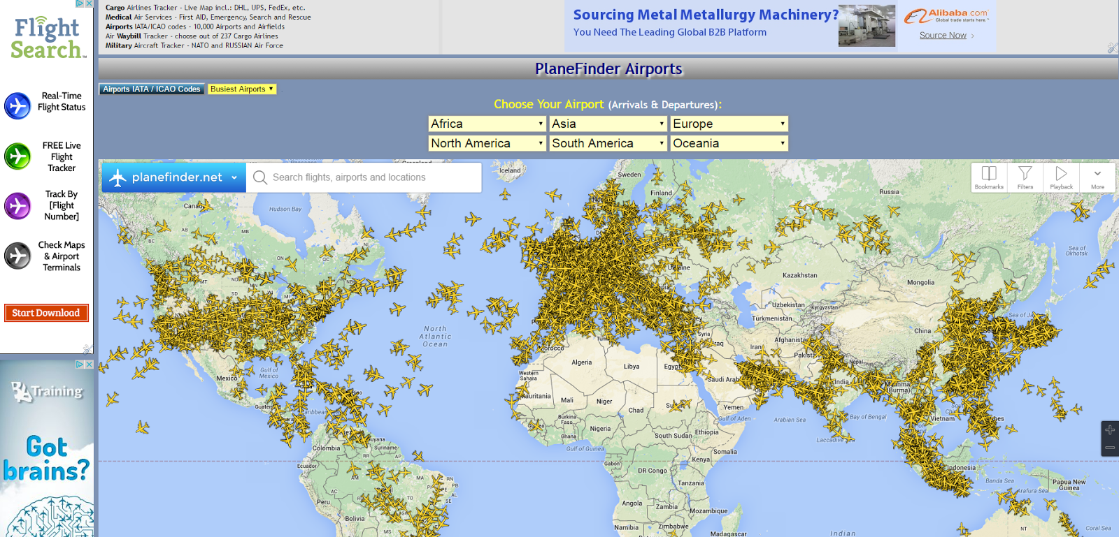1119x537 pixels.
Task: Click the Check Maps & Airport Terminals text
Action: (62, 256)
